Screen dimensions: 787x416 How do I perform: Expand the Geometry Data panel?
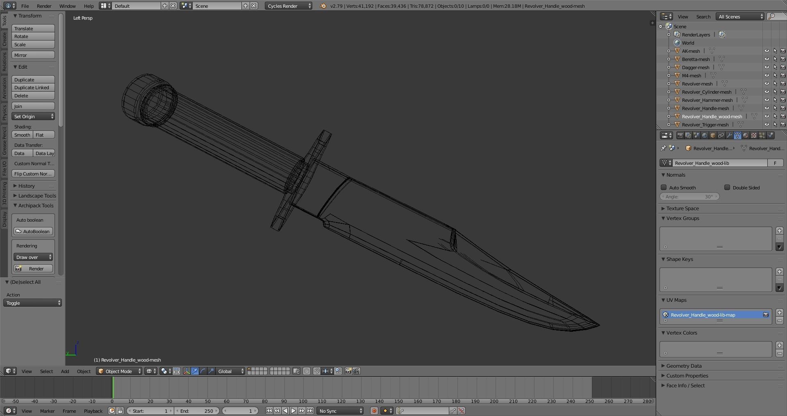coord(684,366)
